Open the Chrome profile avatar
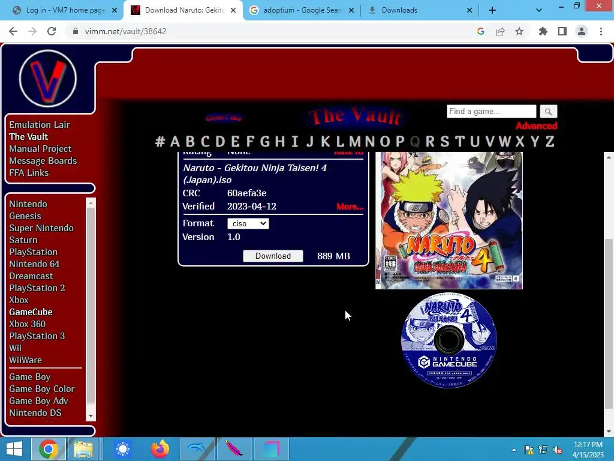614x461 pixels. [x=582, y=31]
